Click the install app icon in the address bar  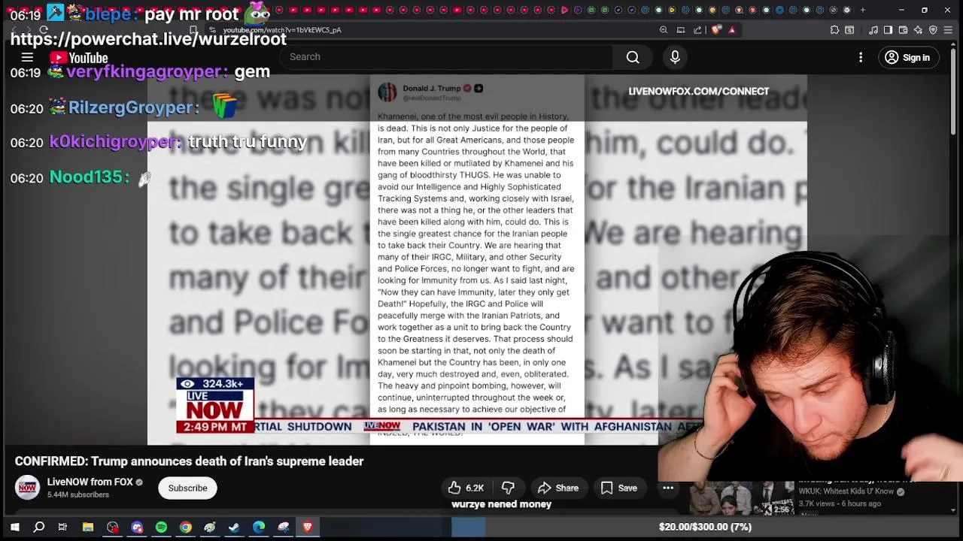tap(681, 30)
